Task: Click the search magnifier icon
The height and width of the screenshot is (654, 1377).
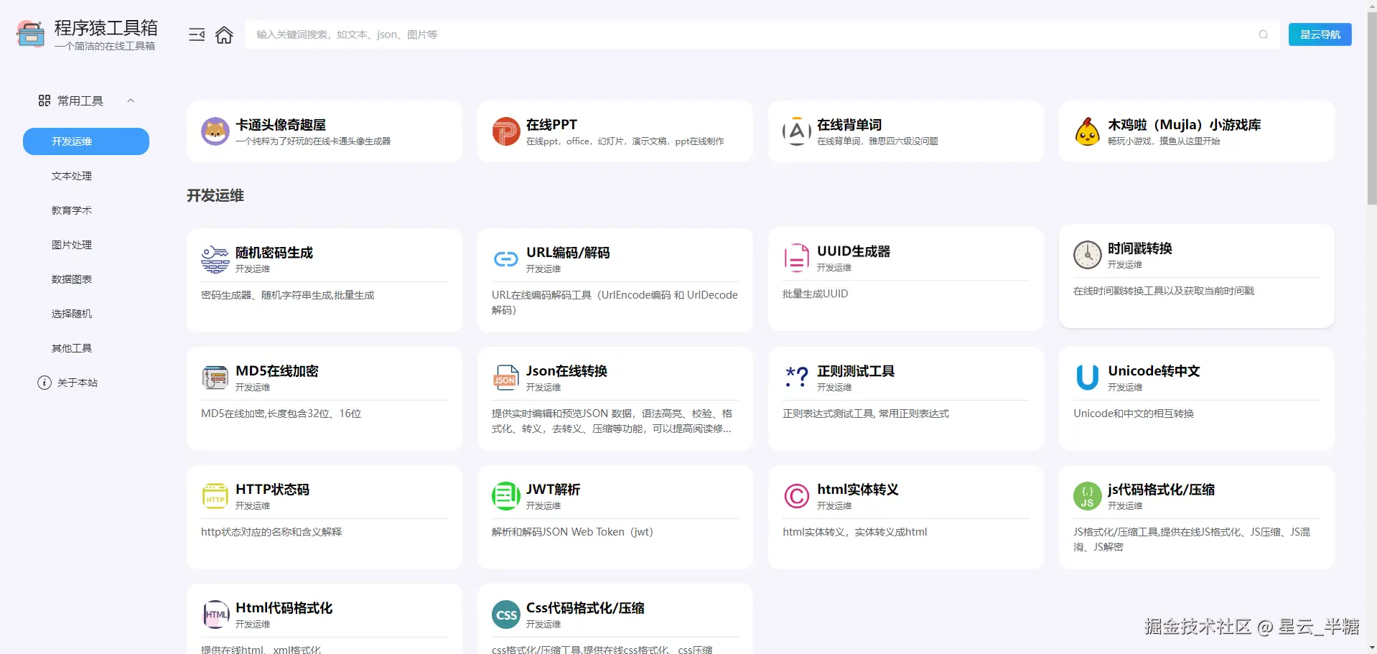Action: point(1264,34)
